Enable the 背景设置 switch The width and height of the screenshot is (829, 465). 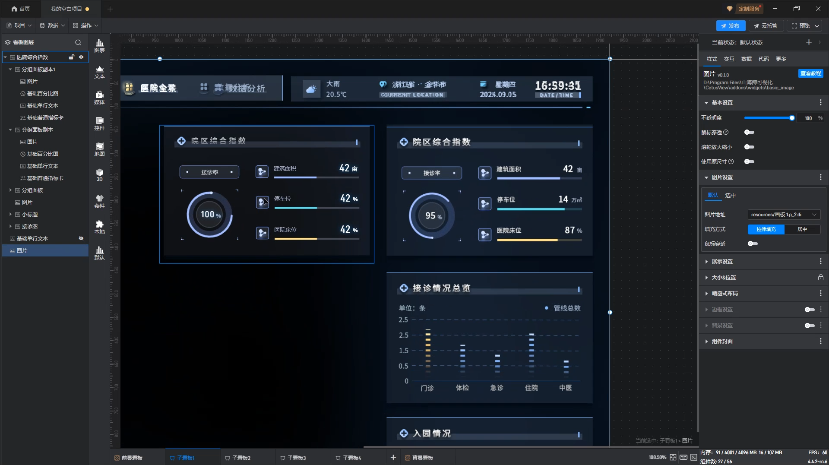point(810,326)
